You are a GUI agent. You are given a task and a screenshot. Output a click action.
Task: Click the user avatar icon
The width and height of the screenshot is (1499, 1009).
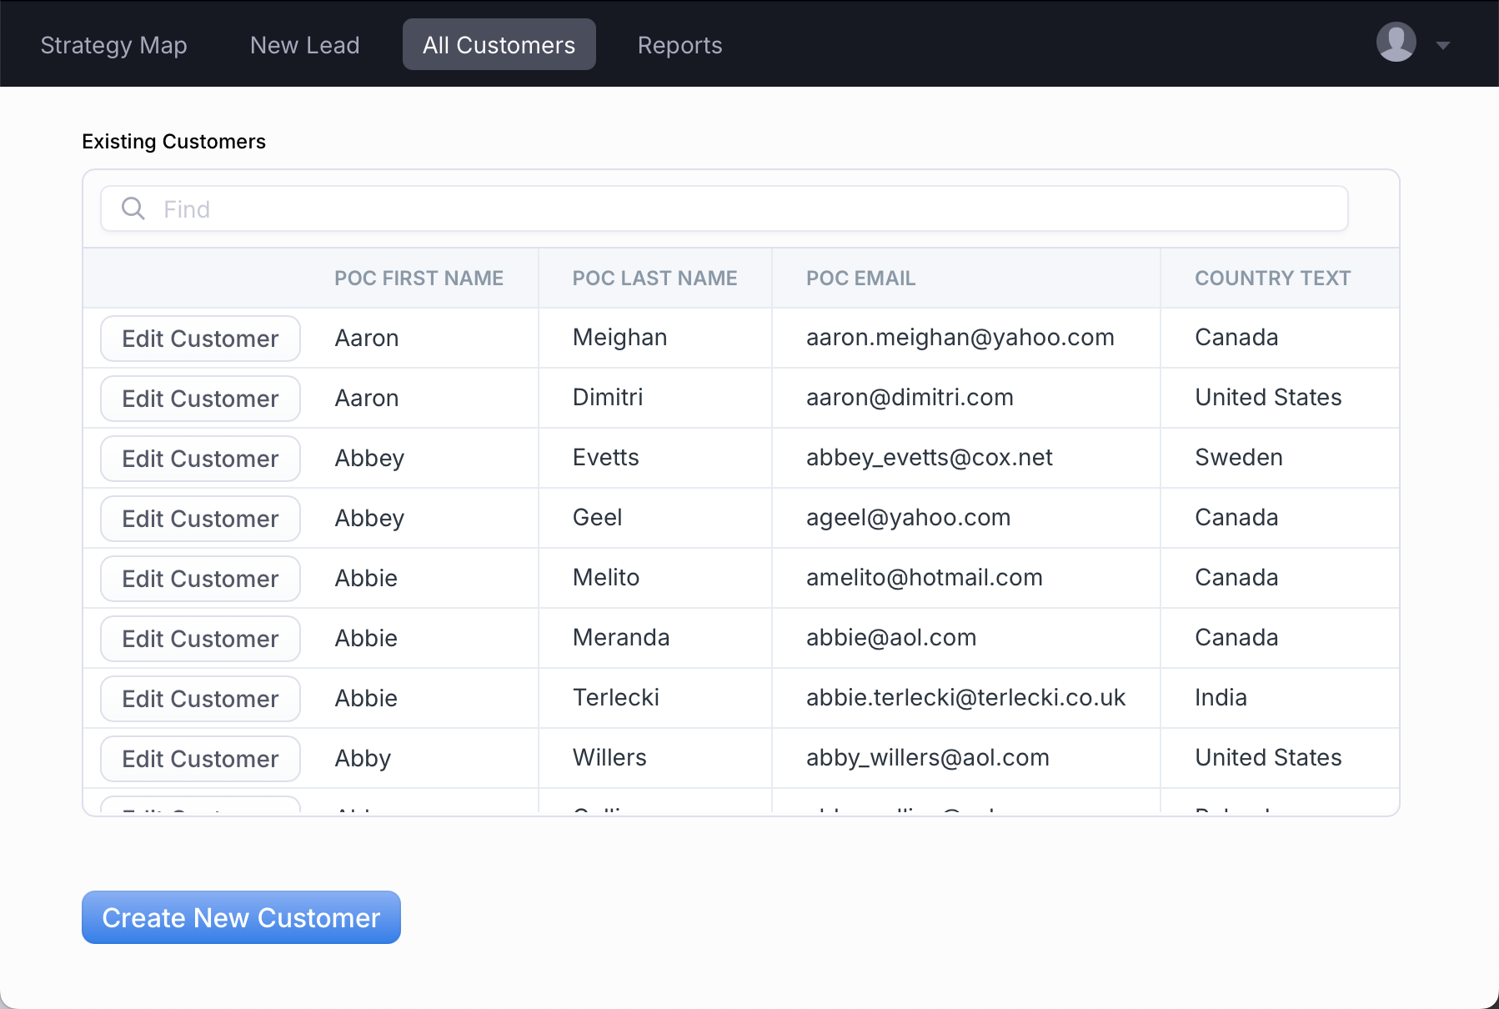tap(1396, 42)
